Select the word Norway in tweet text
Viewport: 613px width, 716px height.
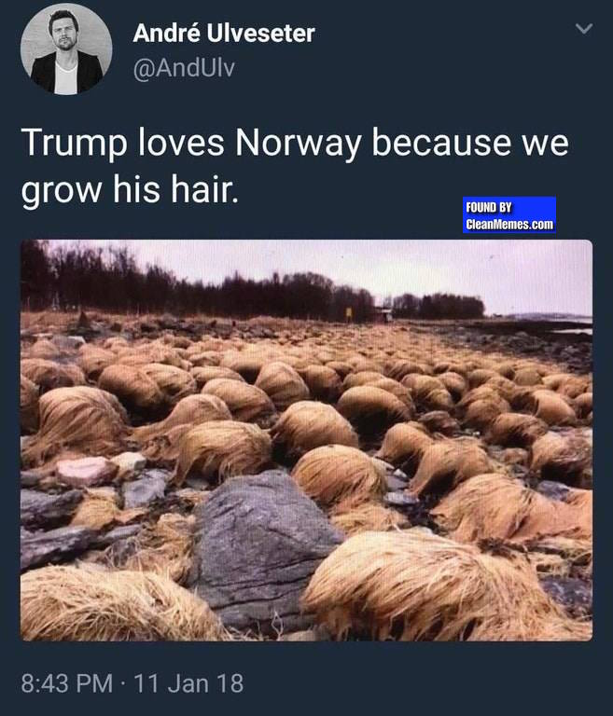point(297,143)
